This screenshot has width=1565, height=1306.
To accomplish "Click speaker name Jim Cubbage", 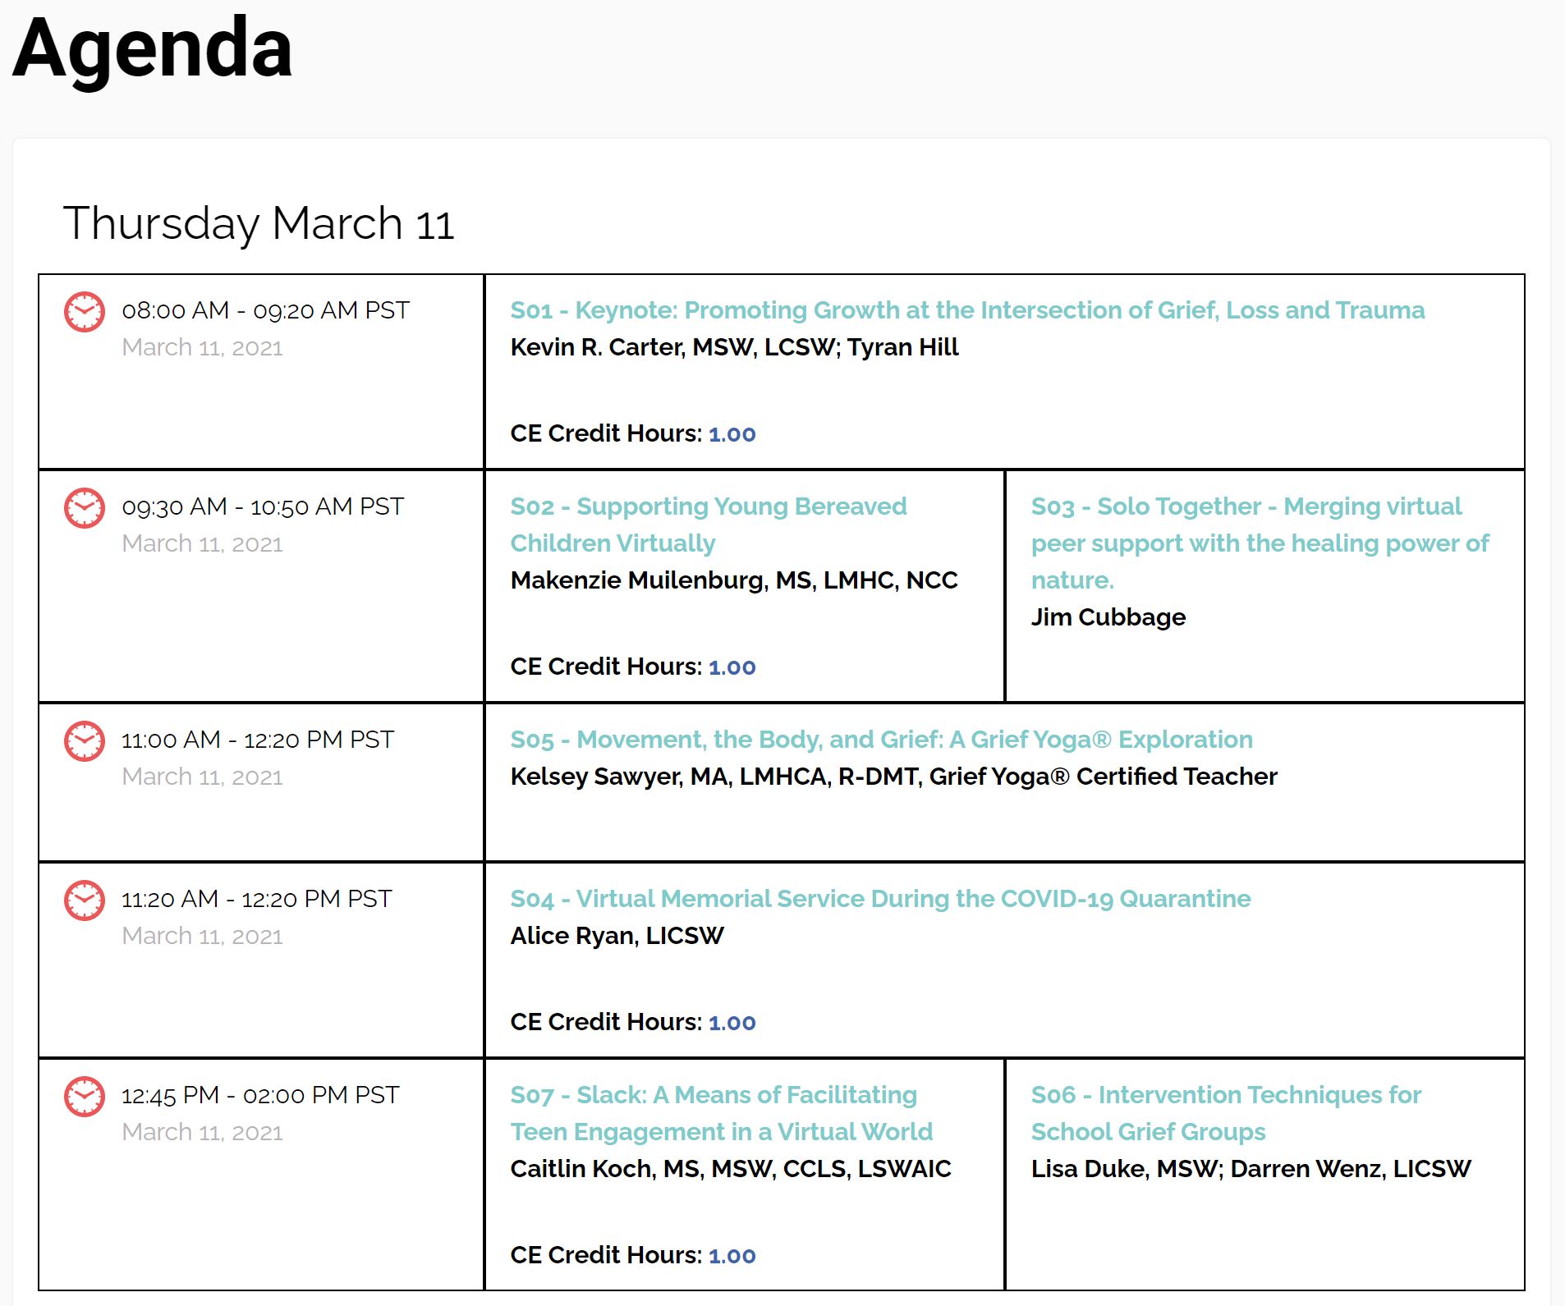I will point(1108,617).
